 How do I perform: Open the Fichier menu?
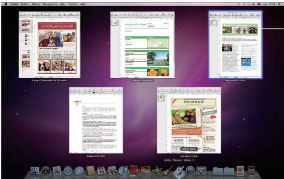point(25,4)
